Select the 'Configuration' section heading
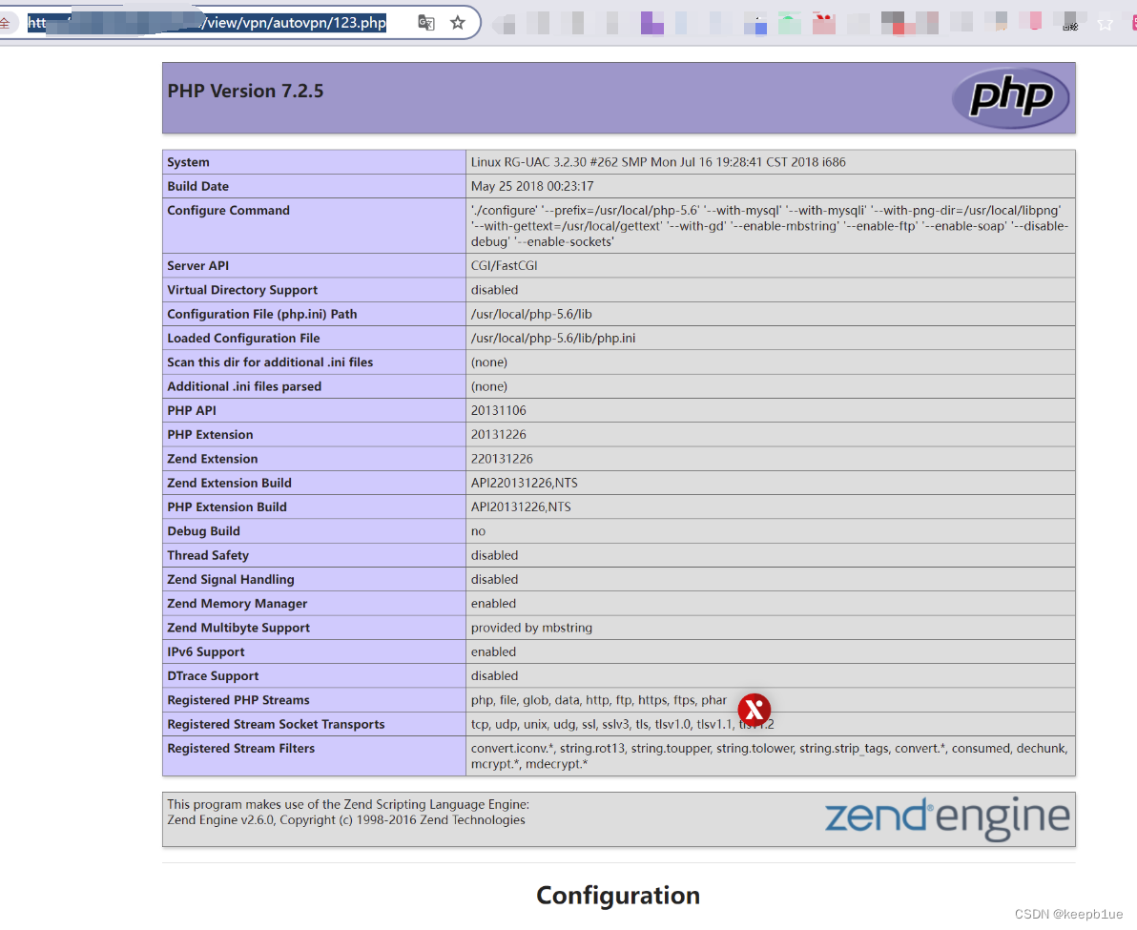Screen dimensions: 1137x930 click(x=618, y=896)
